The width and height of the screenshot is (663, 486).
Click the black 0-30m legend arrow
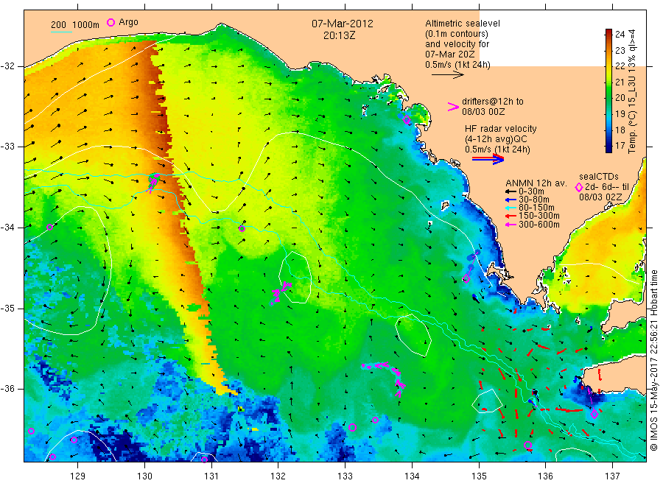[511, 191]
